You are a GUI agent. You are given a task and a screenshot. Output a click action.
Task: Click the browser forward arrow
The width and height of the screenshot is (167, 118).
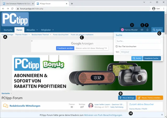8,9
